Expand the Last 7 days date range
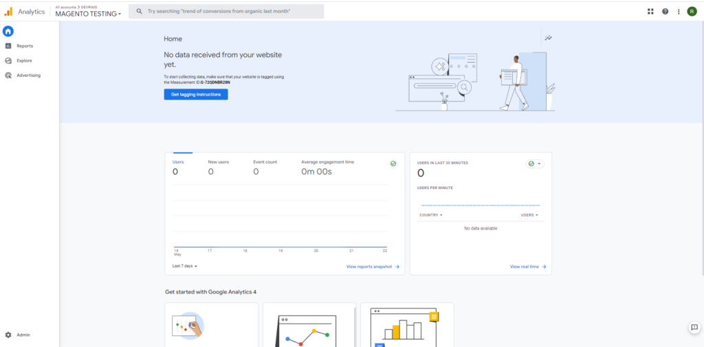 184,266
